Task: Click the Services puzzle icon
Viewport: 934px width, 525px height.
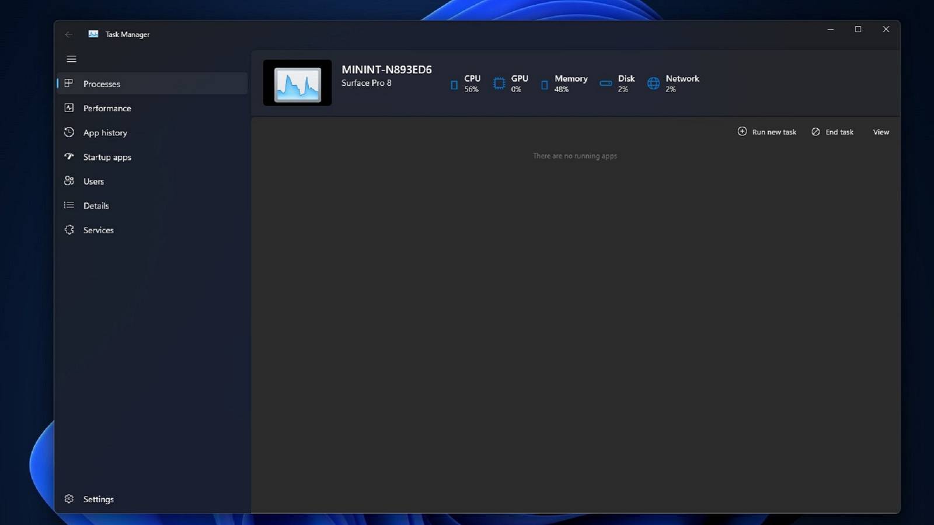Action: click(x=69, y=230)
